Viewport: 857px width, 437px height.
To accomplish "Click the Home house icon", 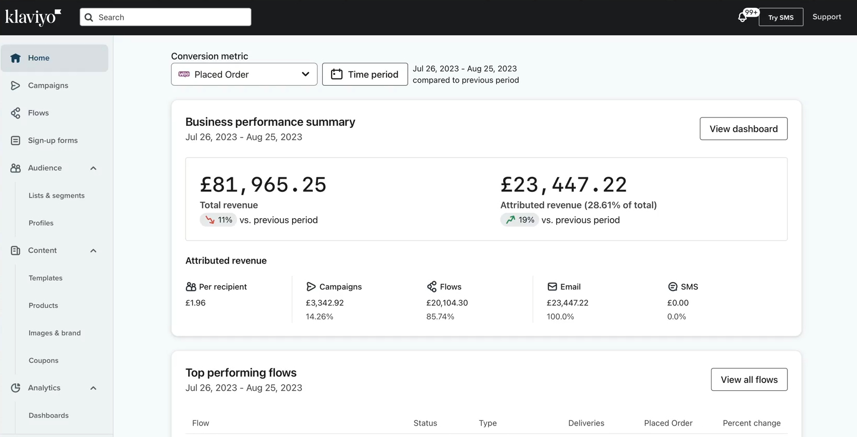I will click(x=16, y=58).
